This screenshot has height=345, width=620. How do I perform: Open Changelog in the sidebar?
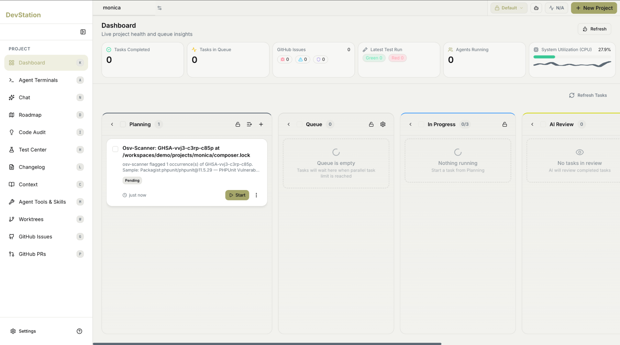click(x=46, y=167)
